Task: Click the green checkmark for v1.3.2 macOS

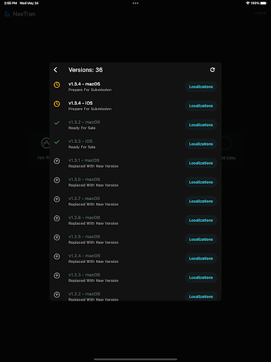Action: [x=56, y=123]
